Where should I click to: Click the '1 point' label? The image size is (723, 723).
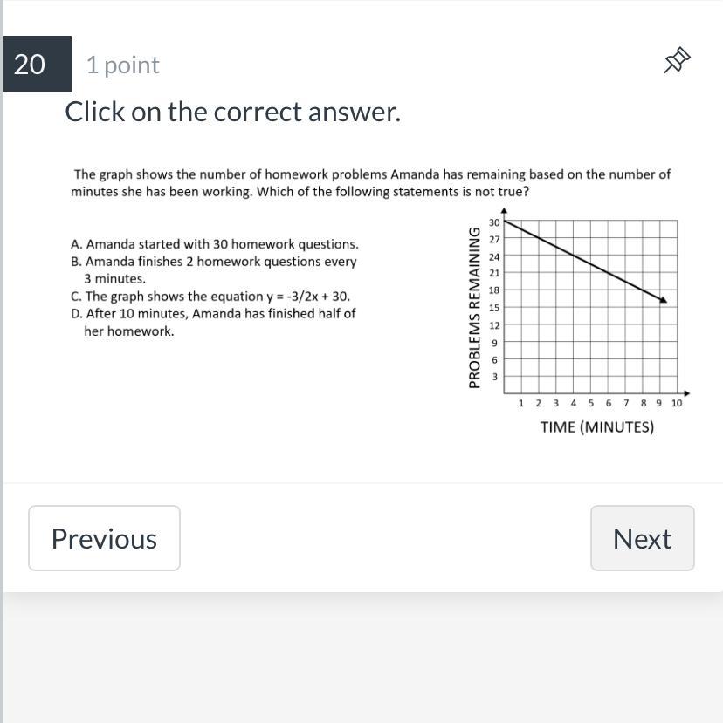[x=123, y=65]
